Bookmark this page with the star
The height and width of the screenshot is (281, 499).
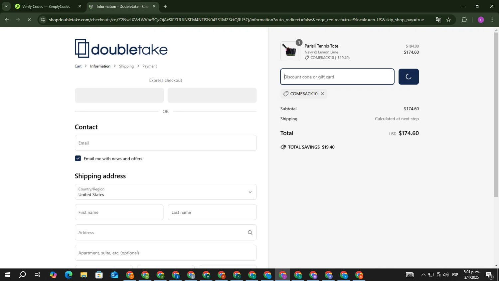pos(448,20)
